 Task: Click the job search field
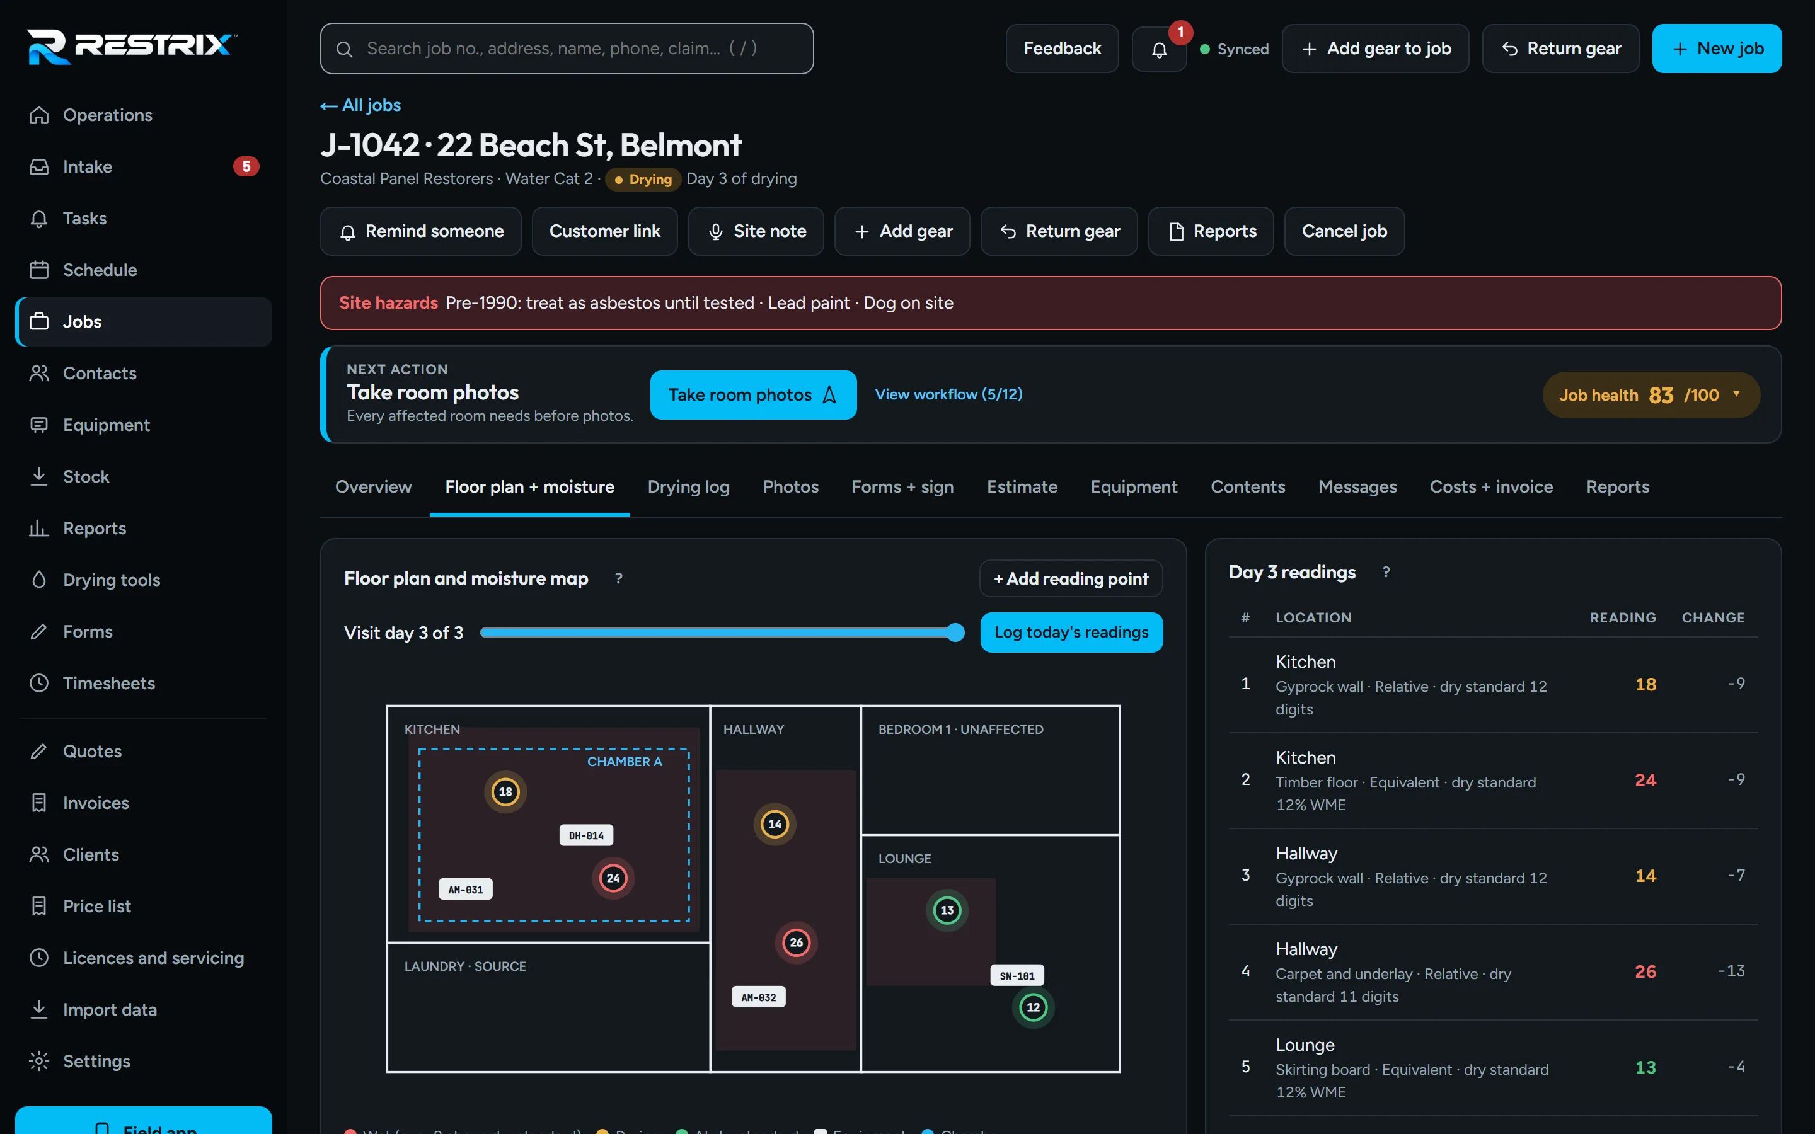567,49
